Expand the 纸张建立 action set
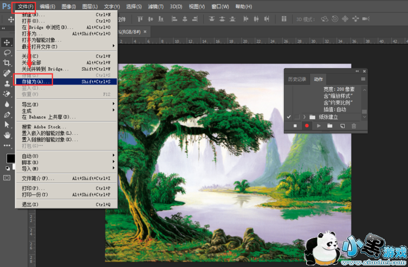The height and width of the screenshot is (267, 408). (x=305, y=116)
